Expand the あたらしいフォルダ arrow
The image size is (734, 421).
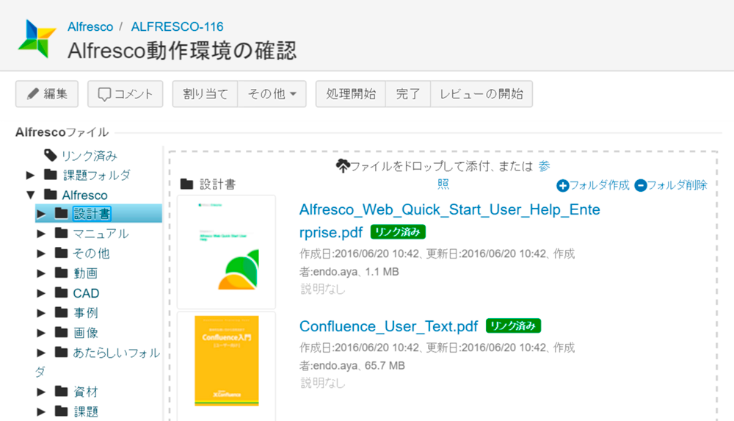[x=41, y=353]
